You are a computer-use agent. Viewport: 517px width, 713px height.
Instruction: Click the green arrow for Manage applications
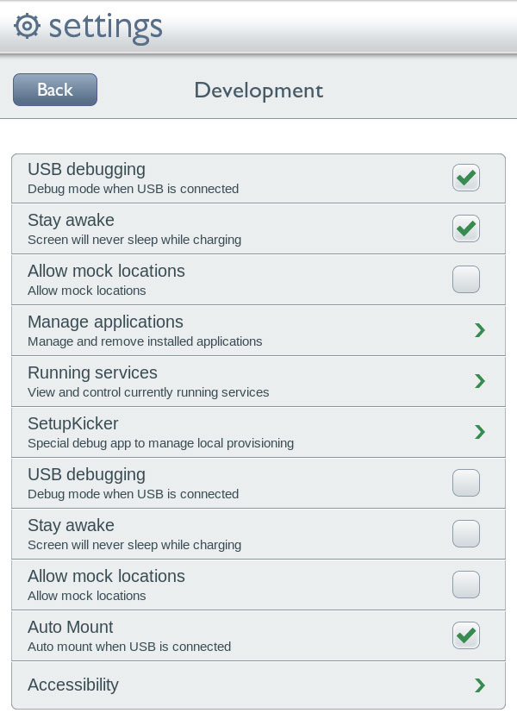pyautogui.click(x=480, y=330)
